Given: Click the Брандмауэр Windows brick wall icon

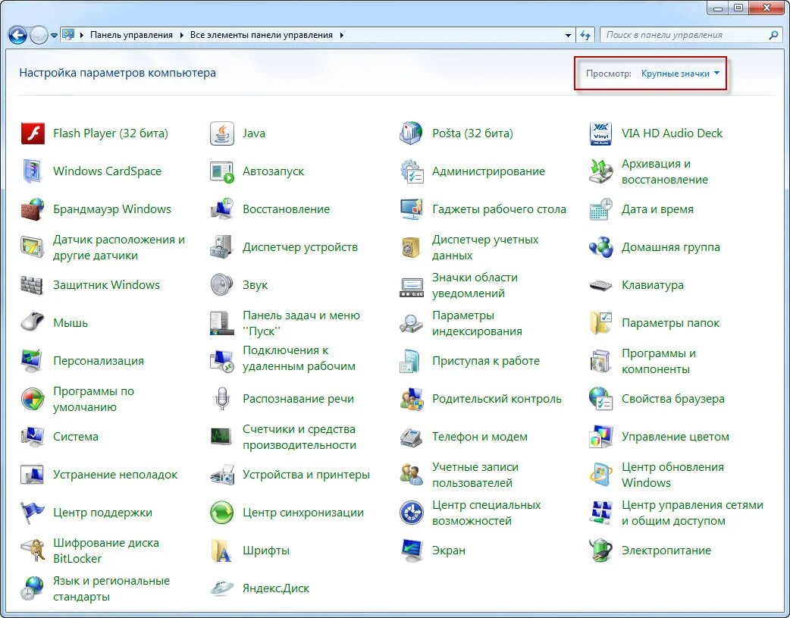Looking at the screenshot, I should pyautogui.click(x=33, y=209).
